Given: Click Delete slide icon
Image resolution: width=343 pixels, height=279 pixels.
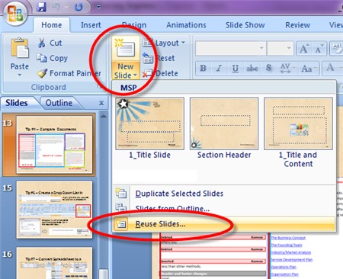Looking at the screenshot, I should [x=147, y=73].
